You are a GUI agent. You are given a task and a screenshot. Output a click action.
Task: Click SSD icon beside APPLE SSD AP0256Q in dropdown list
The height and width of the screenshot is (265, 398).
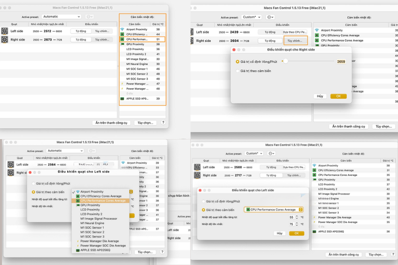pyautogui.click(x=78, y=250)
